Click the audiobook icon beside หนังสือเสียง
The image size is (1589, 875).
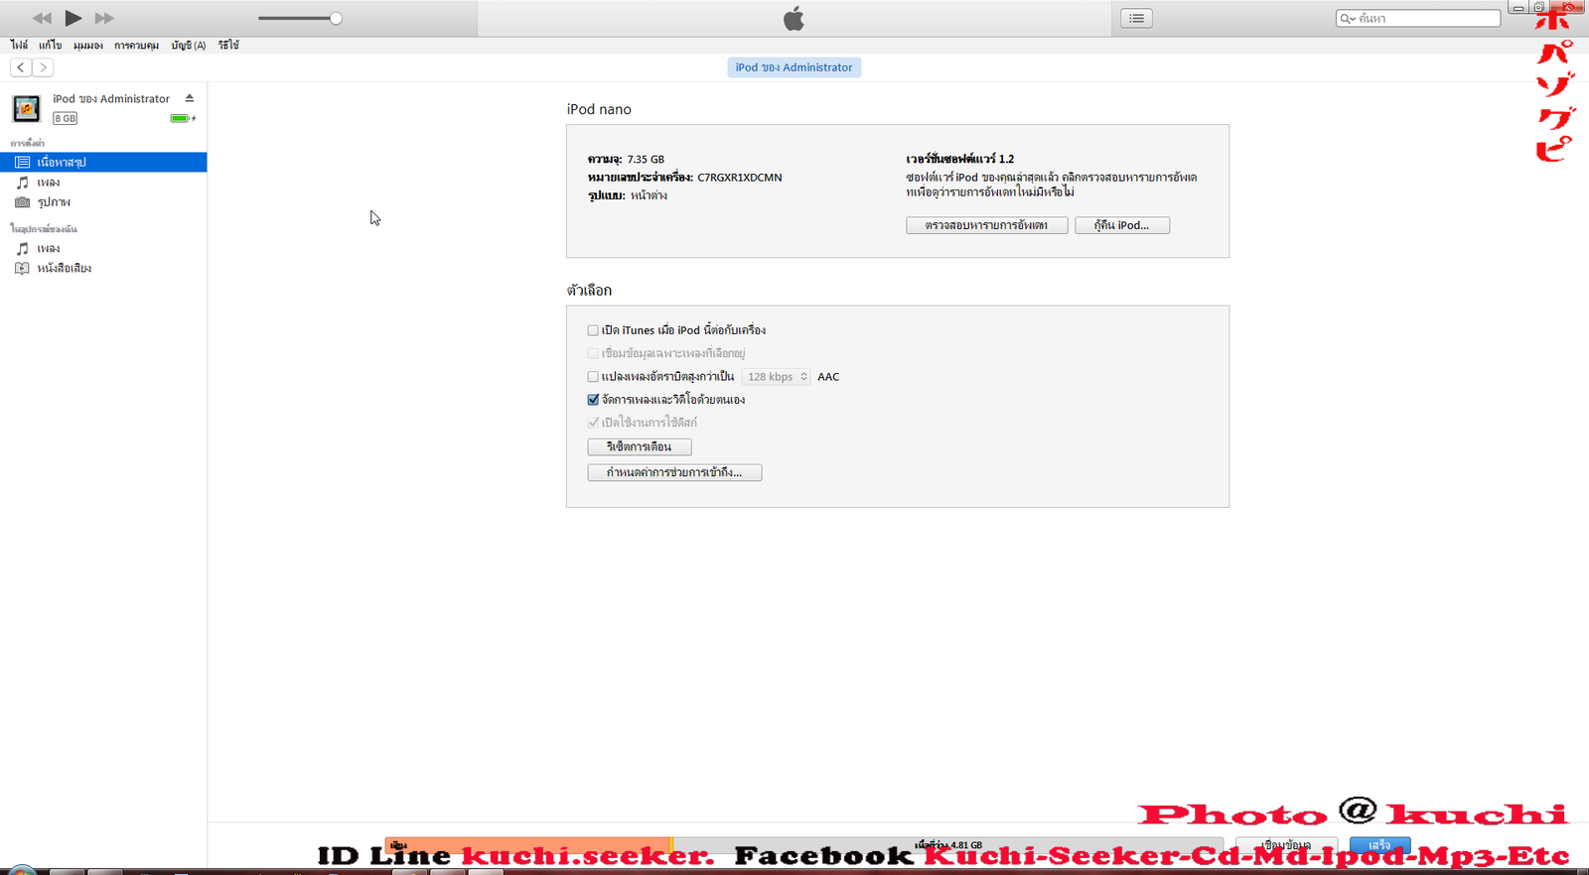click(22, 268)
